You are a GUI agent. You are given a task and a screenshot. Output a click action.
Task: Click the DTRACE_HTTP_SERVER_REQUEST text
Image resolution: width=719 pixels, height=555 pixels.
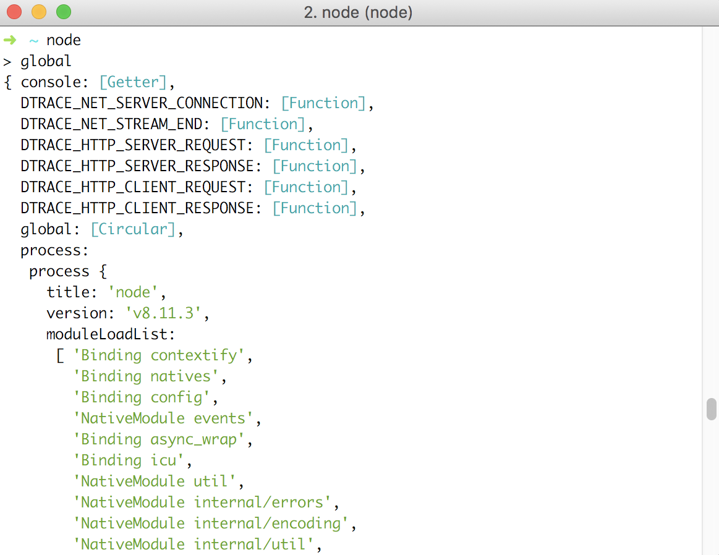pos(133,145)
